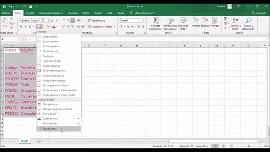This screenshot has width=270, height=152.
Task: Open Disposición de página tab
Action: click(x=51, y=13)
